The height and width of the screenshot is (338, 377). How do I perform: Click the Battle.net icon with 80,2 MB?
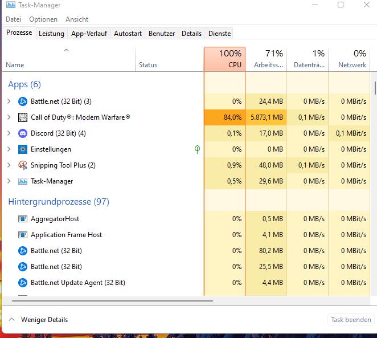tap(23, 251)
